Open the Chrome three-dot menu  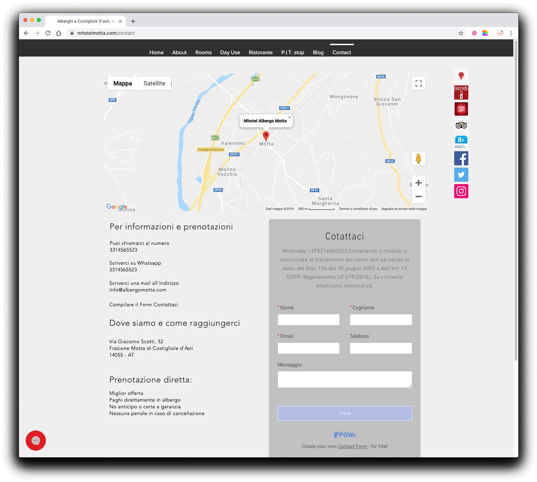[511, 33]
